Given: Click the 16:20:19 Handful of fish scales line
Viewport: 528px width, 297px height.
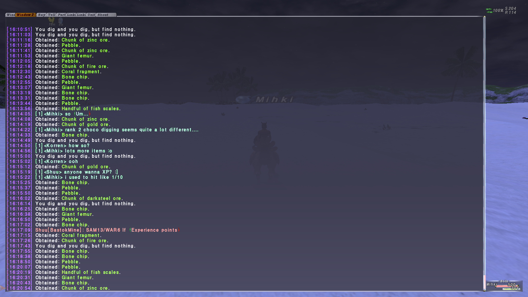Looking at the screenshot, I should click(64, 272).
